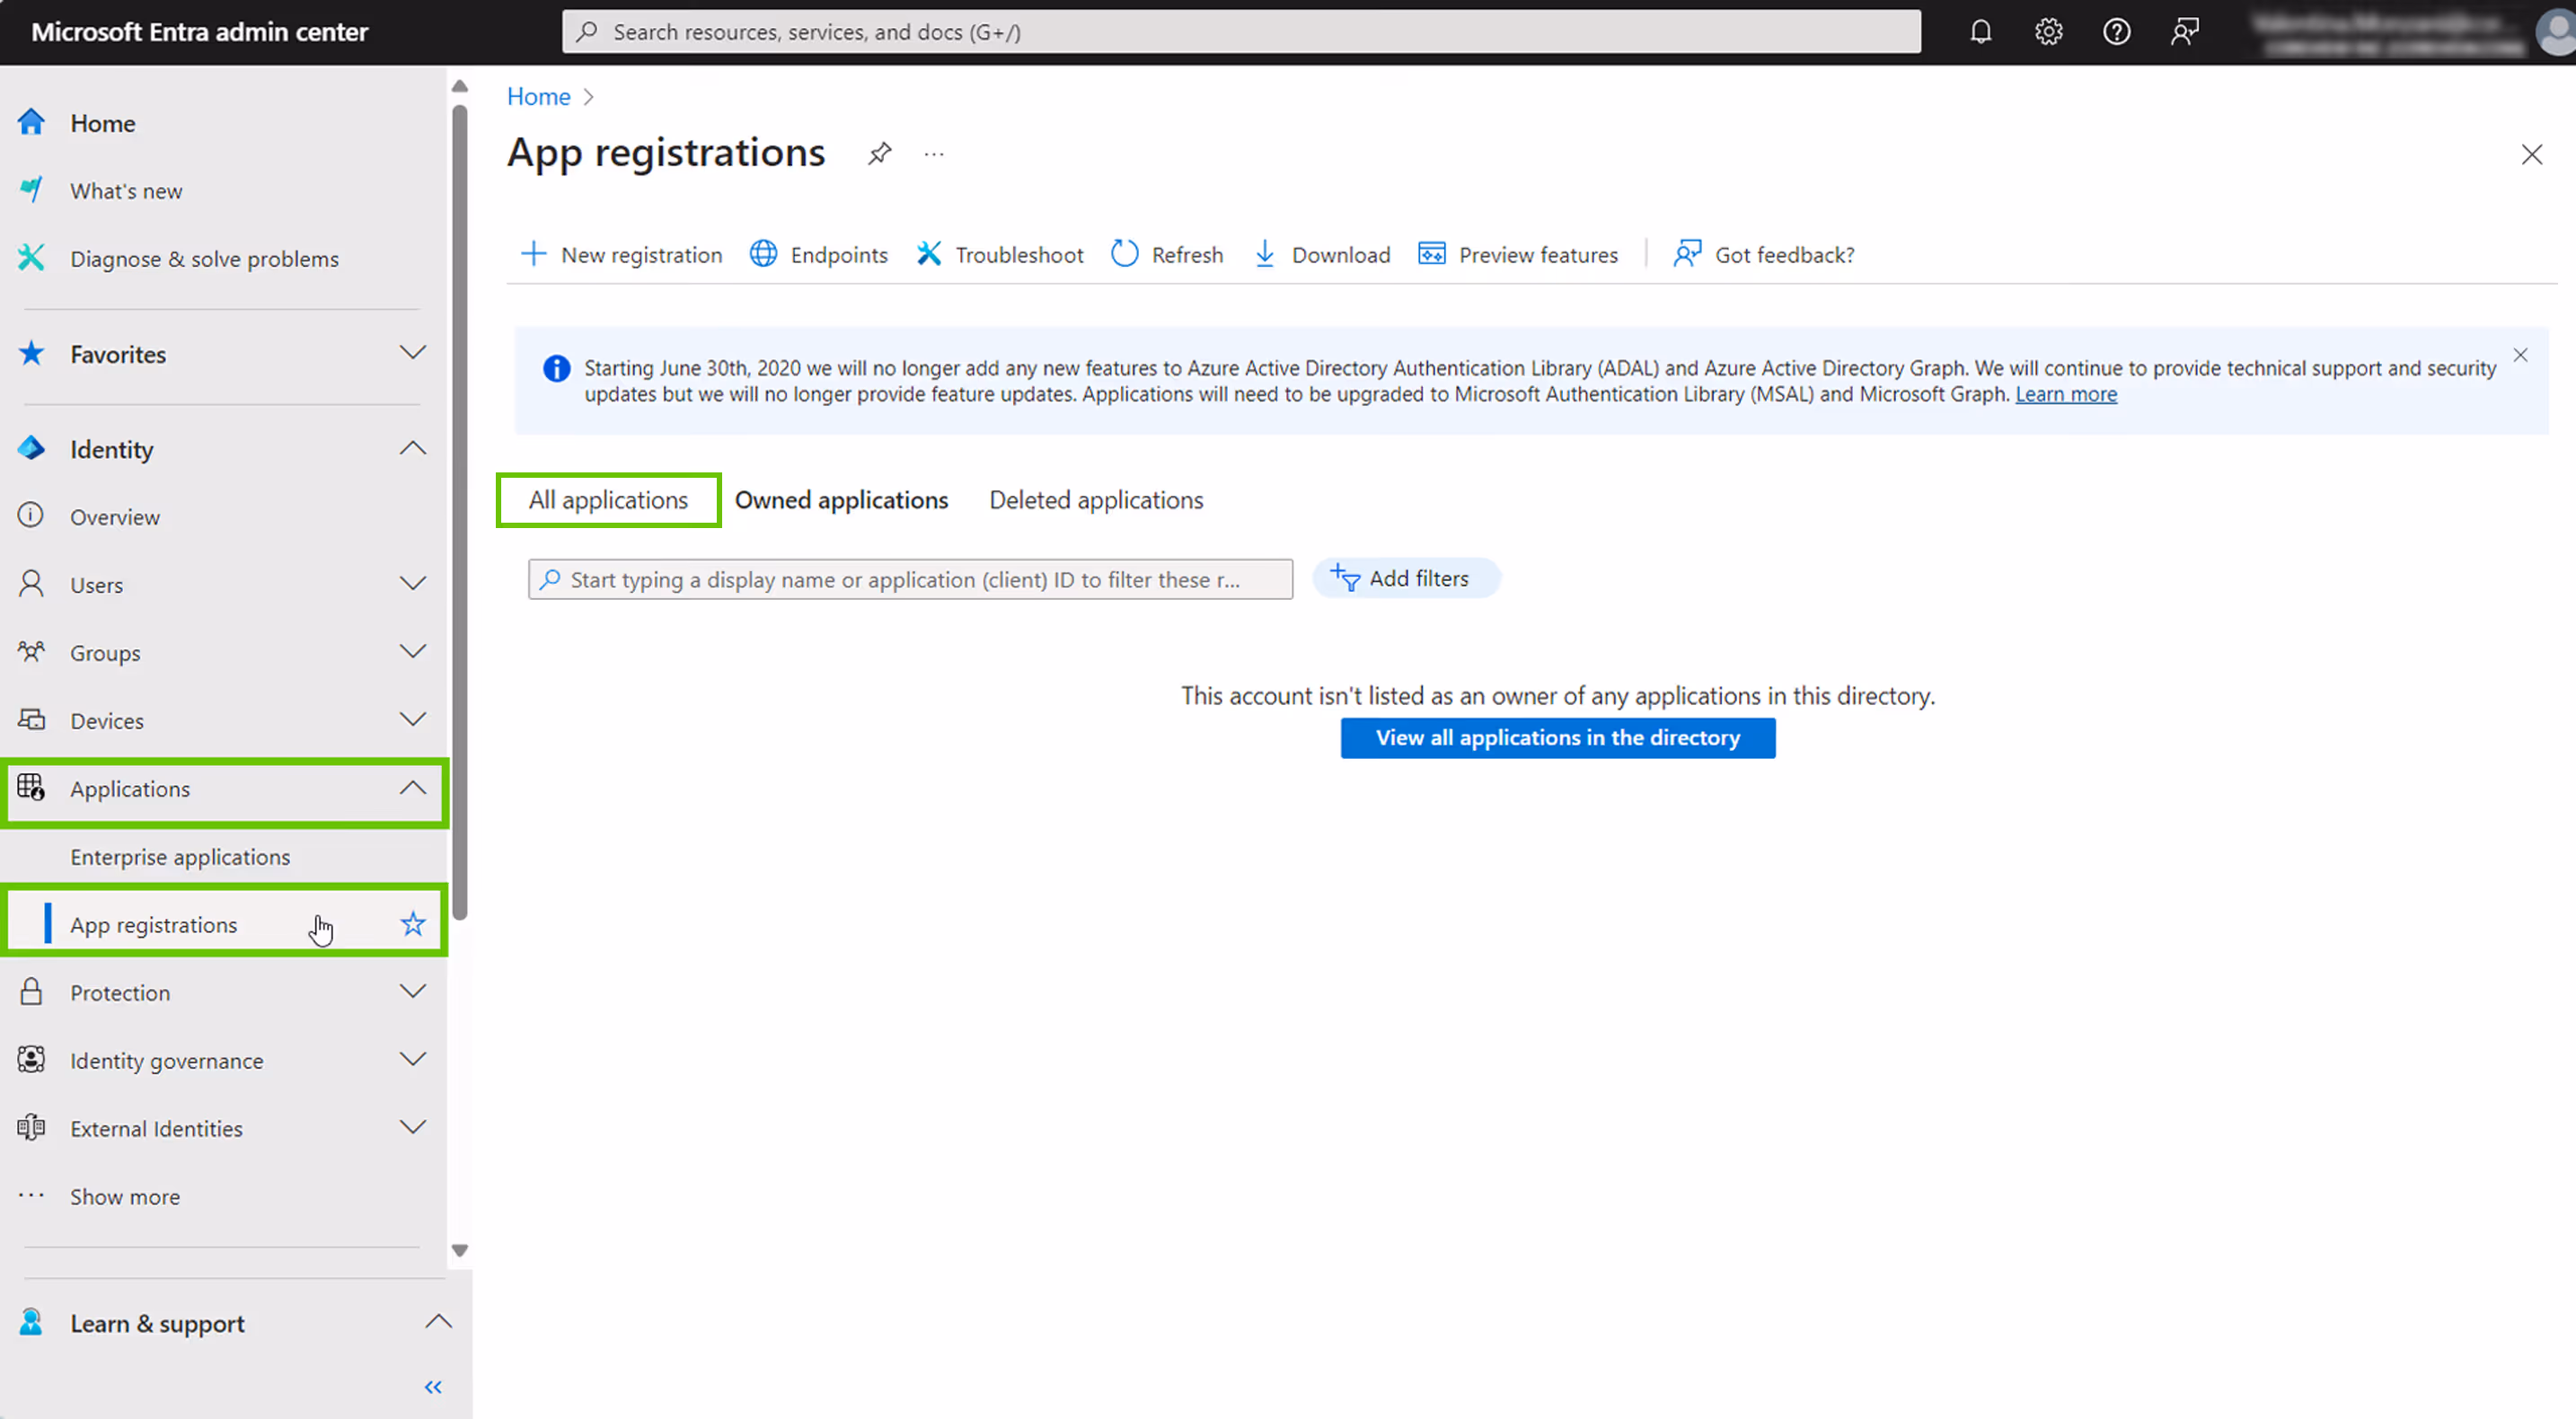Start a New registration

(620, 254)
